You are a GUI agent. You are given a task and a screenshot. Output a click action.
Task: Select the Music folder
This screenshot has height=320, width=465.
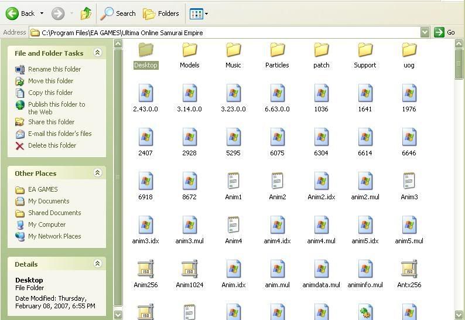click(x=234, y=56)
